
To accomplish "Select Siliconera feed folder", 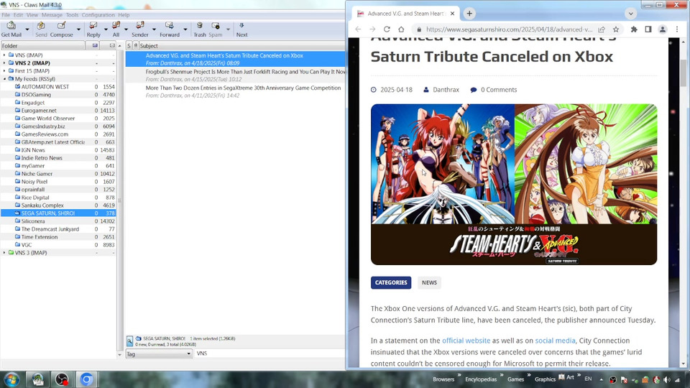I will coord(33,221).
